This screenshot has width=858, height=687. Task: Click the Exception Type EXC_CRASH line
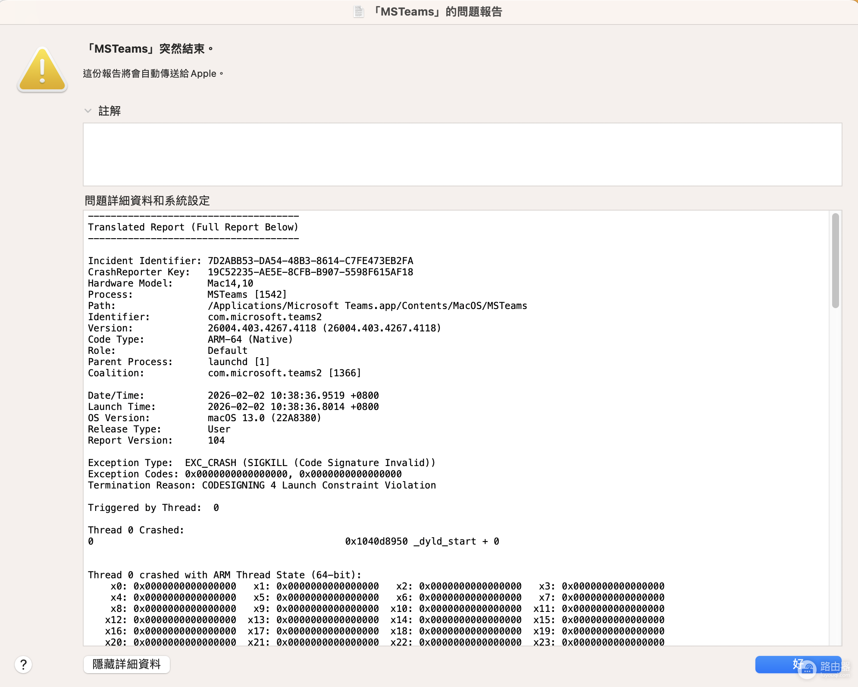(x=262, y=463)
